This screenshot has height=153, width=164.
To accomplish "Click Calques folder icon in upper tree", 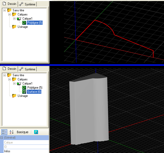I will pos(14,14).
